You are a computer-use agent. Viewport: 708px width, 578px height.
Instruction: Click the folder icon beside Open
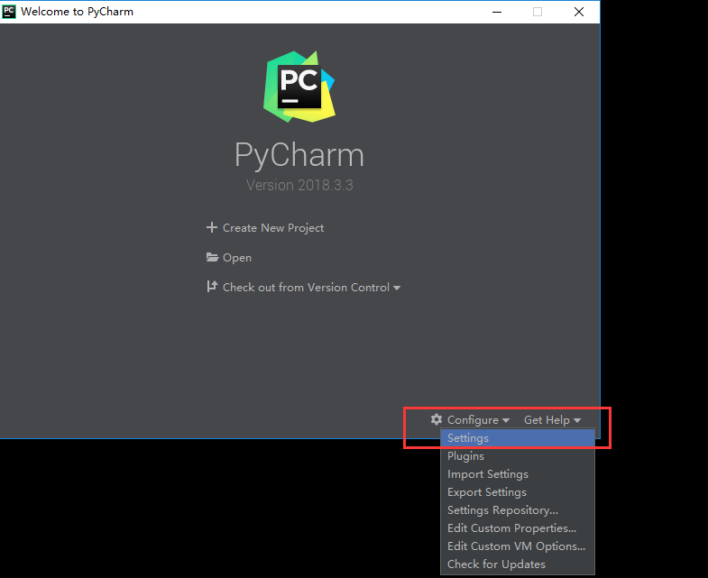(x=212, y=257)
